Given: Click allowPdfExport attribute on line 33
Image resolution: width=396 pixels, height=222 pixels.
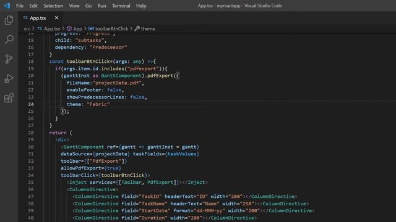Looking at the screenshot, I should 81,168.
